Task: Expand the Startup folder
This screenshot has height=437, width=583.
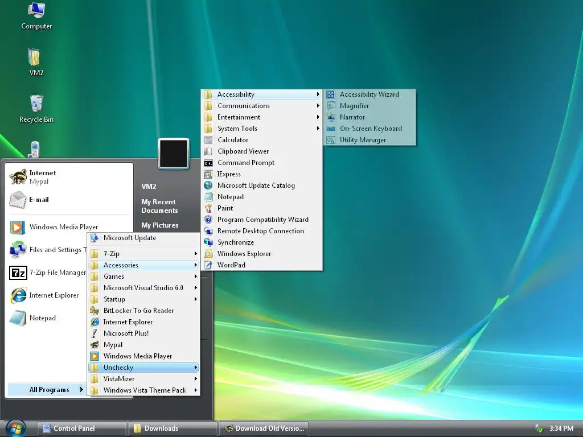Action: point(144,299)
